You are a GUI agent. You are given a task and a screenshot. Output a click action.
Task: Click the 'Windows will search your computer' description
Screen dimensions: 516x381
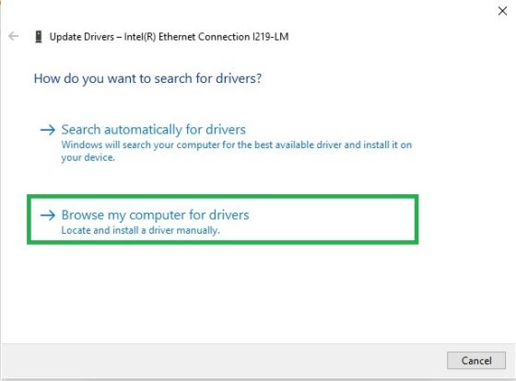point(236,151)
